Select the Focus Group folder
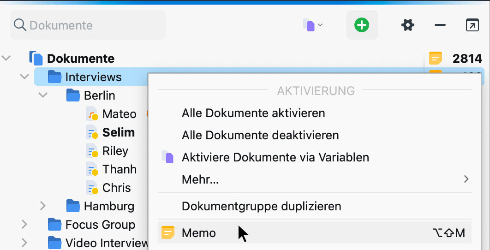The image size is (490, 250). click(100, 225)
